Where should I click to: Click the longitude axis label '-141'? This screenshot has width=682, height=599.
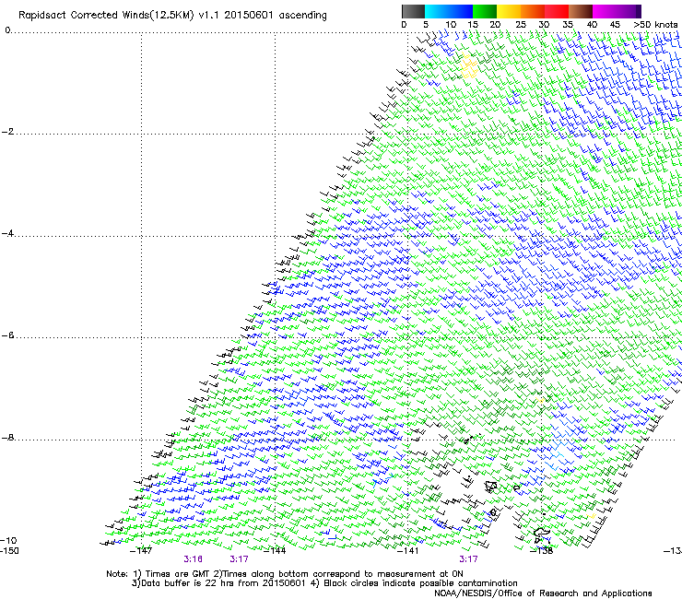click(408, 551)
